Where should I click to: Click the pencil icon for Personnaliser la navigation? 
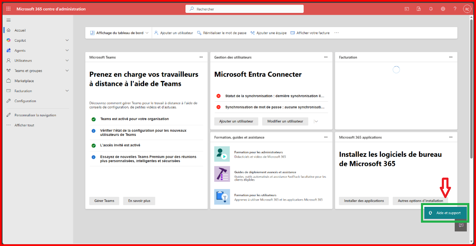(x=8, y=115)
